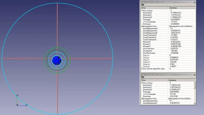The height and width of the screenshot is (115, 204).
Task: Close the upper Info characteristics panel
Action: point(194,2)
